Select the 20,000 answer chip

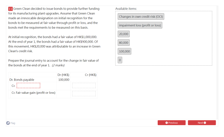[124, 34]
